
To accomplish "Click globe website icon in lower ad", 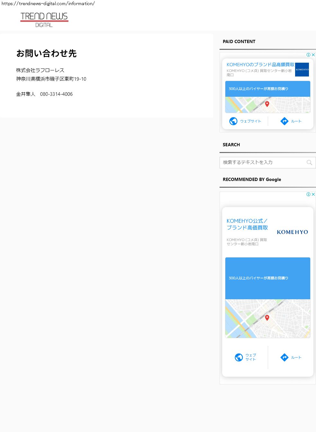I will pos(239,357).
